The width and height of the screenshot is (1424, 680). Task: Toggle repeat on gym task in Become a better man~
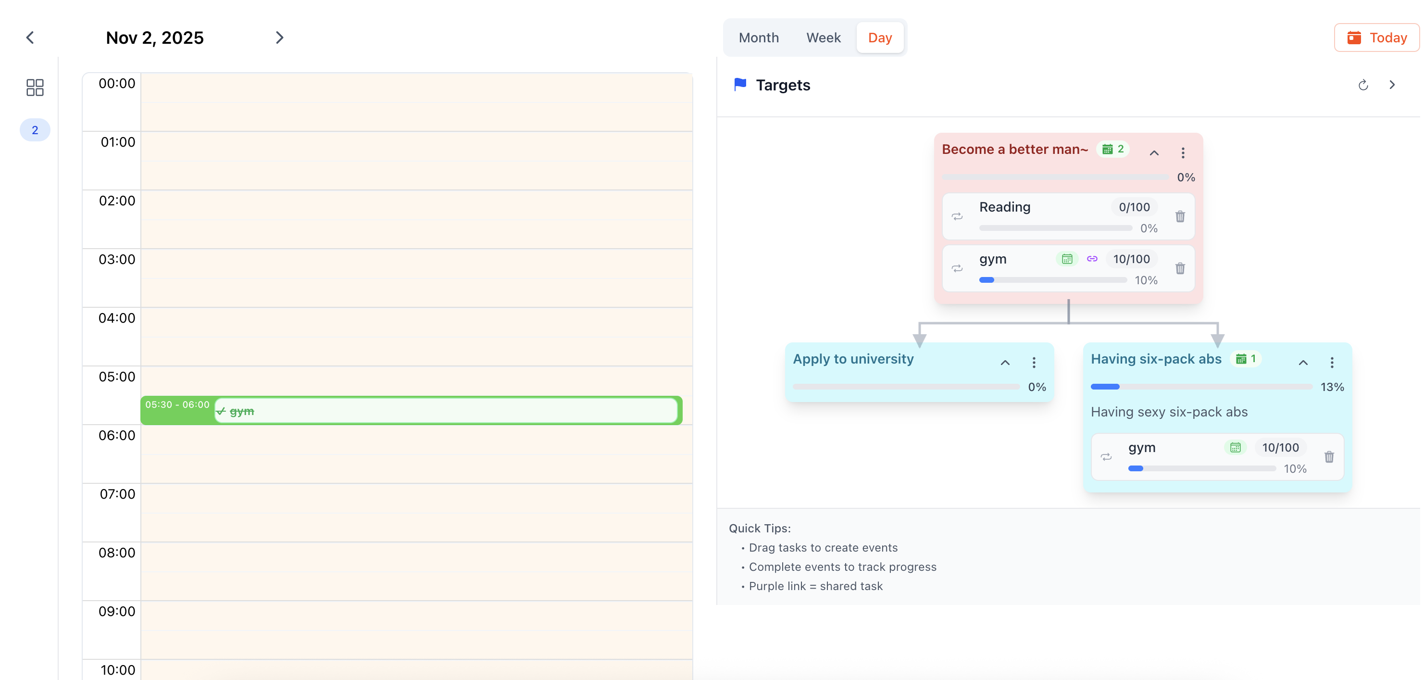coord(958,268)
